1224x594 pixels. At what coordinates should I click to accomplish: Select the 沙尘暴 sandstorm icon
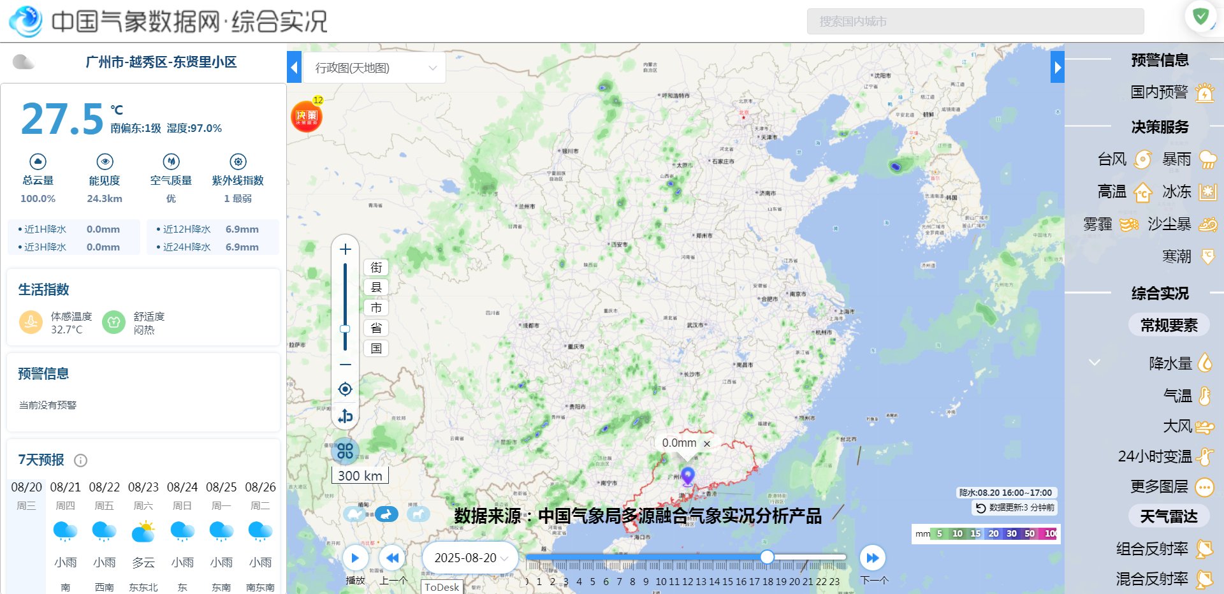1207,224
